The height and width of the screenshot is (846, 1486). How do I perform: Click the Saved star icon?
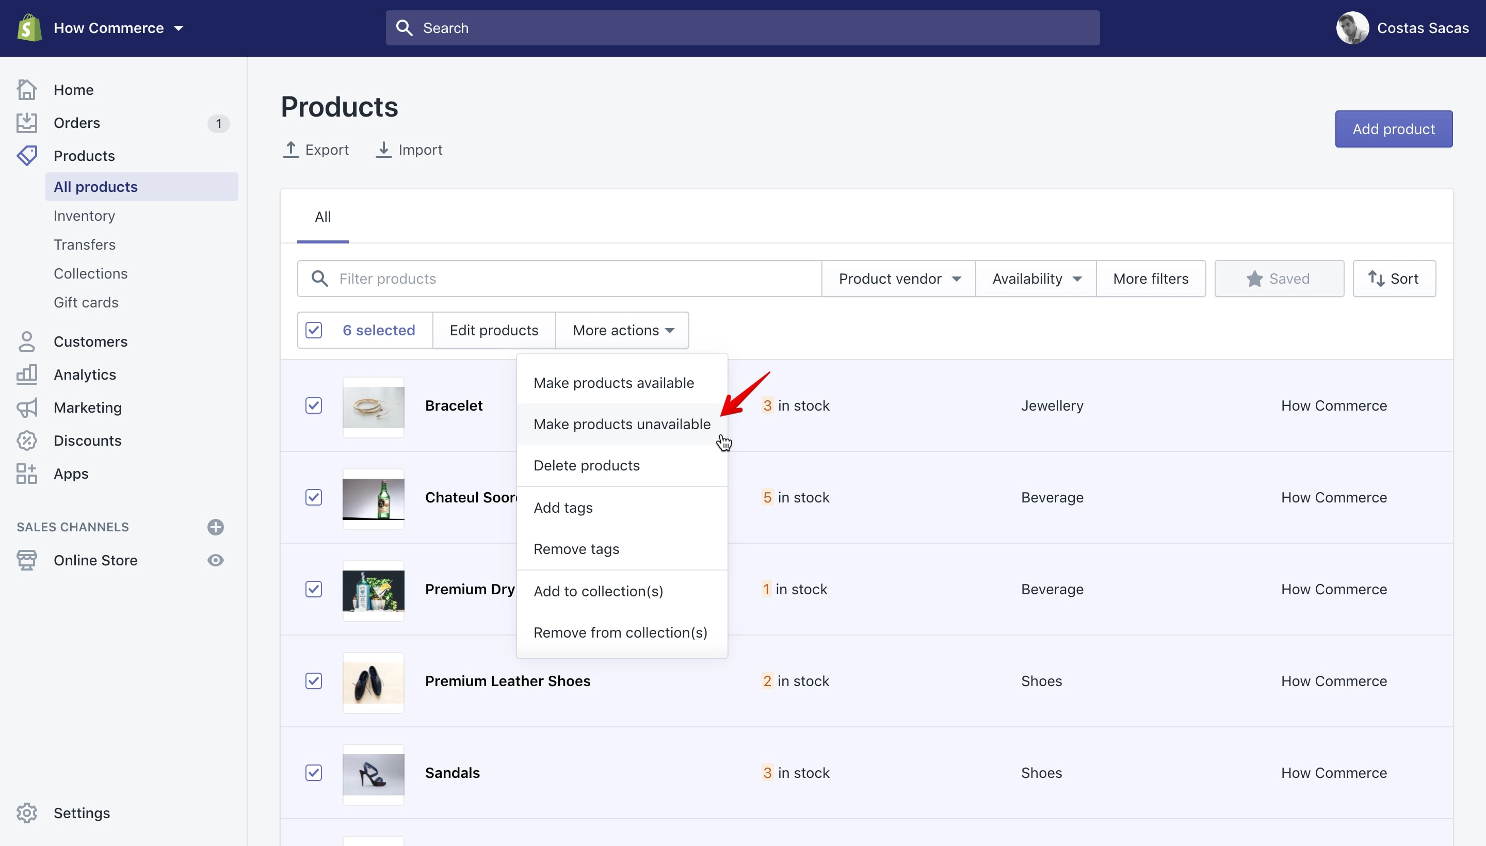pyautogui.click(x=1254, y=279)
